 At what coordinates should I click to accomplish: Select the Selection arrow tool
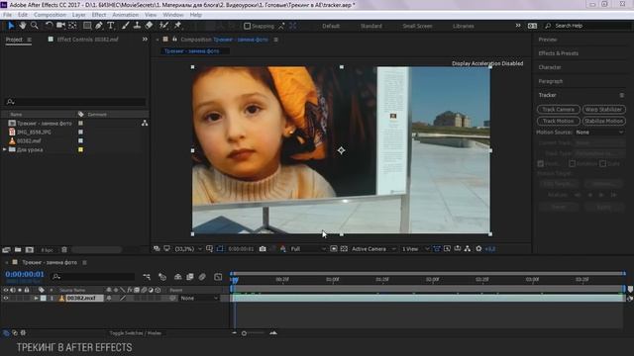11,26
